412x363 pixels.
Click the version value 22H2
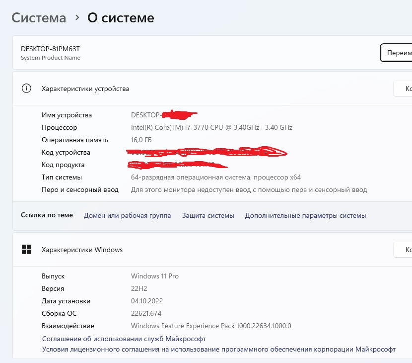coord(139,288)
